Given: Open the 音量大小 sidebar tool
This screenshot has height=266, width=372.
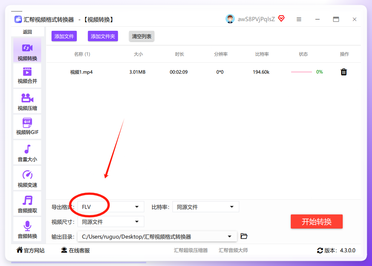Looking at the screenshot, I should click(x=27, y=152).
